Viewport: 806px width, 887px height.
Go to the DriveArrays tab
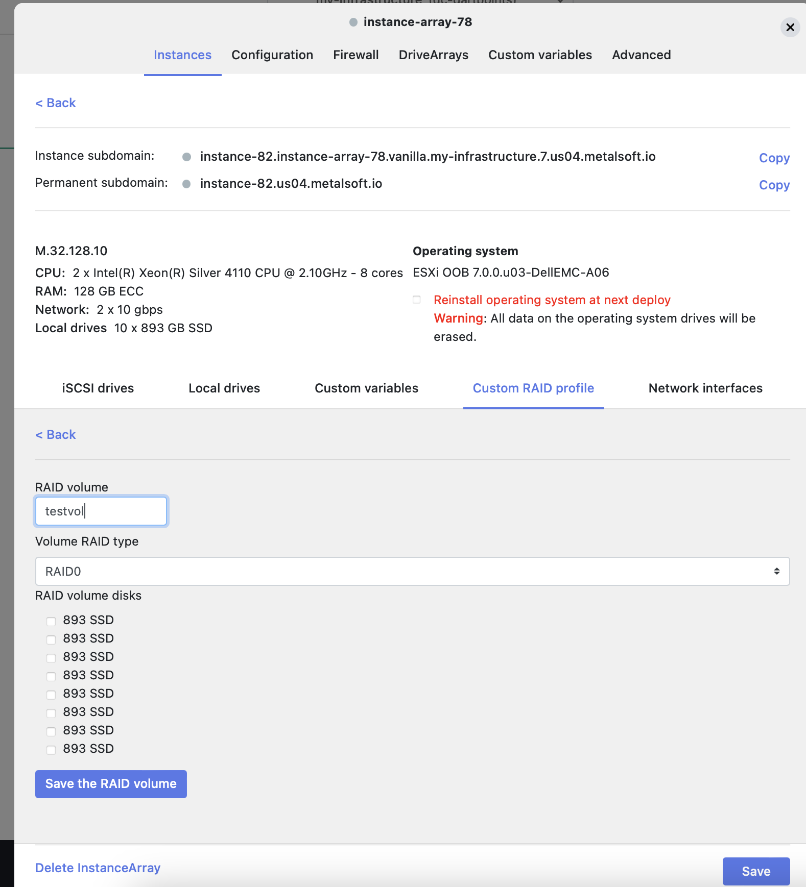click(433, 55)
